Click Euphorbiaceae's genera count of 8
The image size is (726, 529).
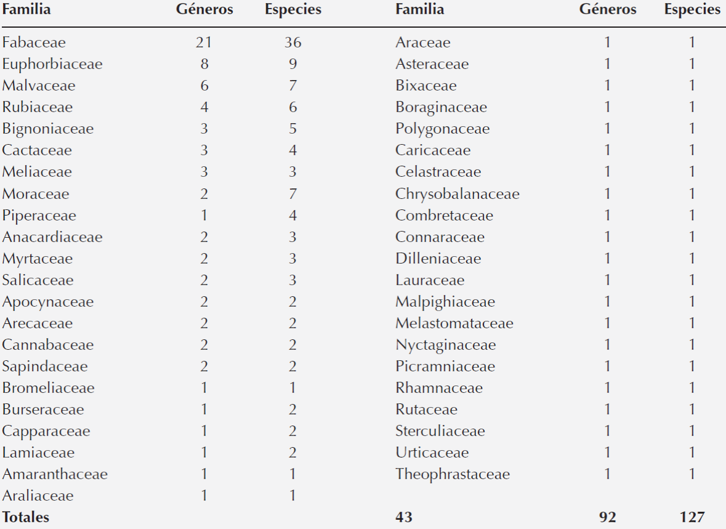[204, 64]
